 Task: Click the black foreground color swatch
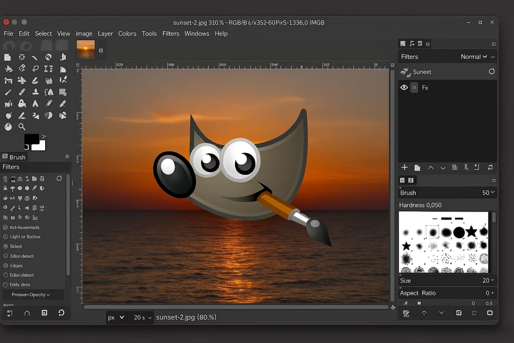point(32,139)
